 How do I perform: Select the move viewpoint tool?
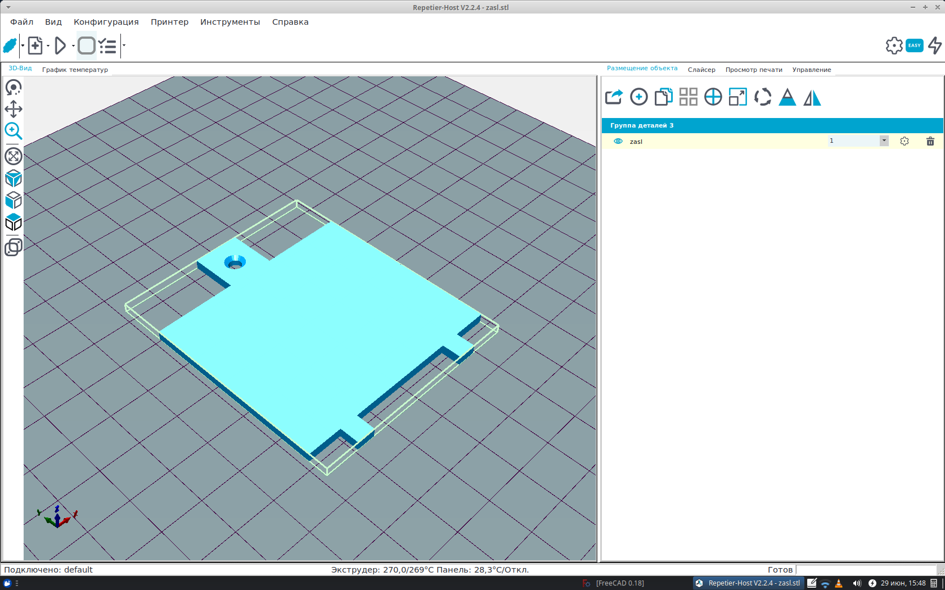[13, 110]
